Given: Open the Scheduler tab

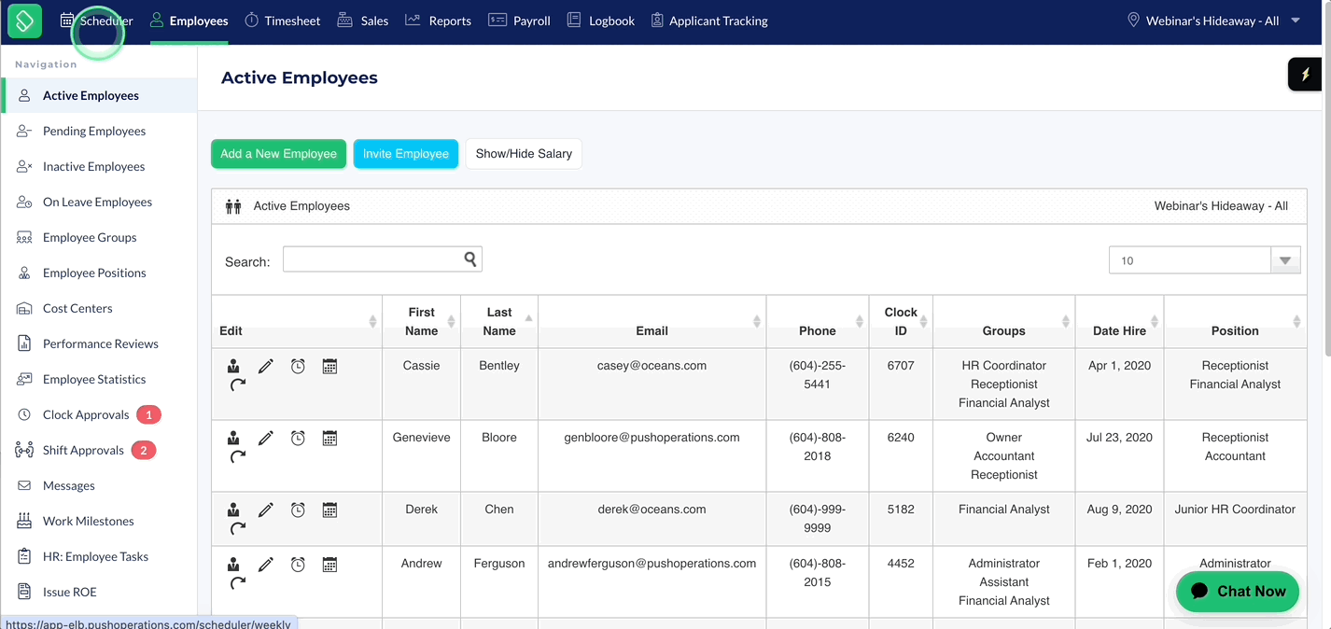Looking at the screenshot, I should [x=96, y=21].
